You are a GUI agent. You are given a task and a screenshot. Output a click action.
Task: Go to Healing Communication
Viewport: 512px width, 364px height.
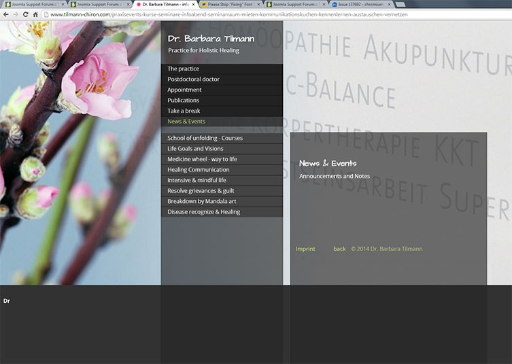[222, 170]
